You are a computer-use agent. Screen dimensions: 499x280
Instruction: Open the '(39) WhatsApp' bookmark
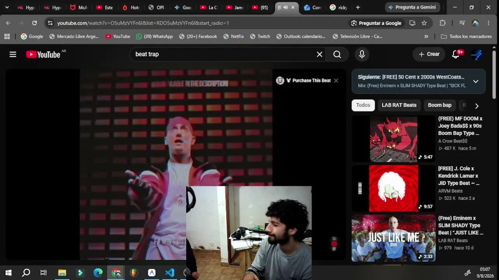coord(154,37)
